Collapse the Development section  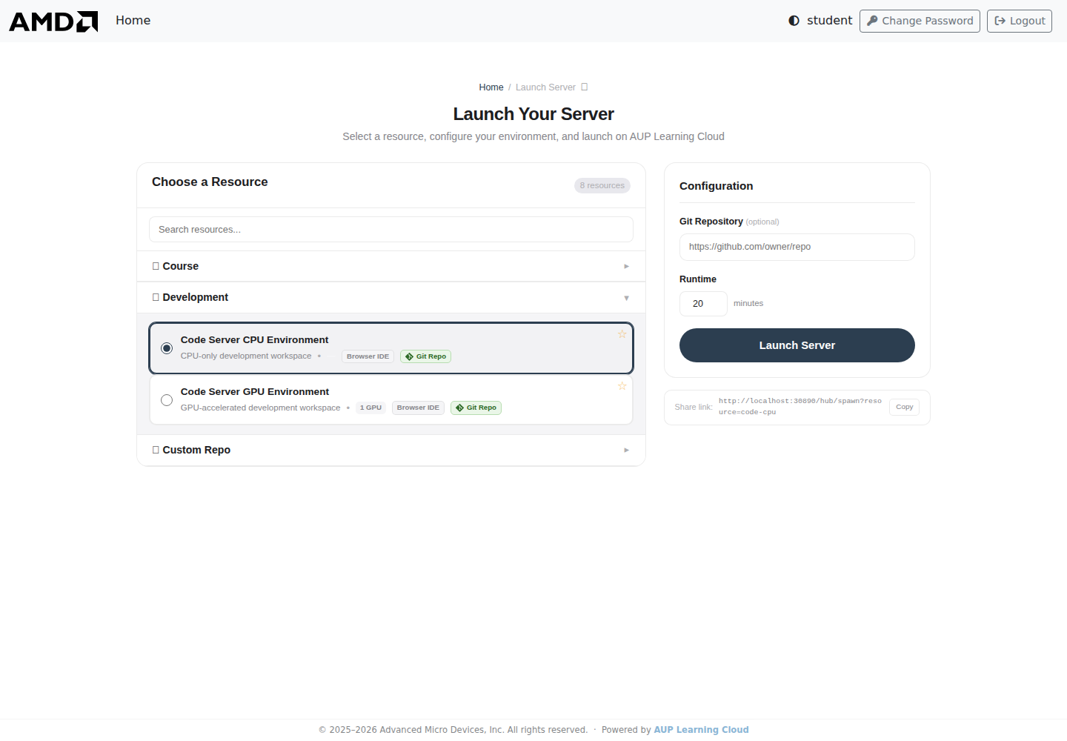tap(391, 297)
